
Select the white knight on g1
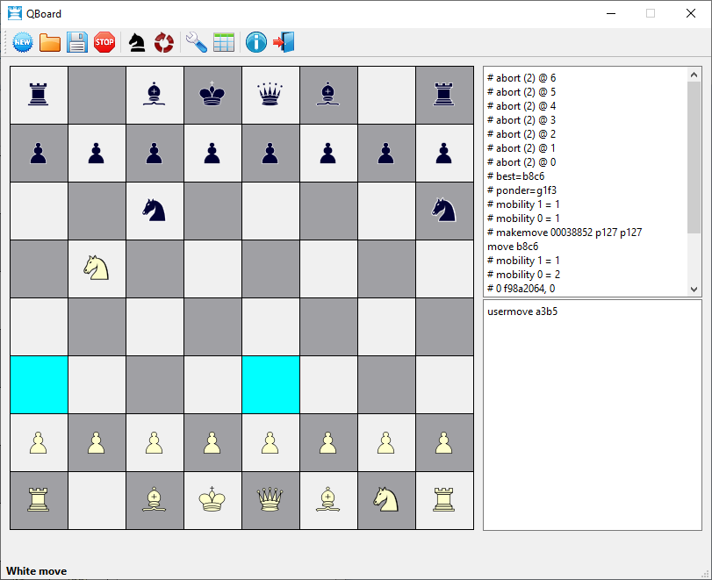click(x=386, y=499)
